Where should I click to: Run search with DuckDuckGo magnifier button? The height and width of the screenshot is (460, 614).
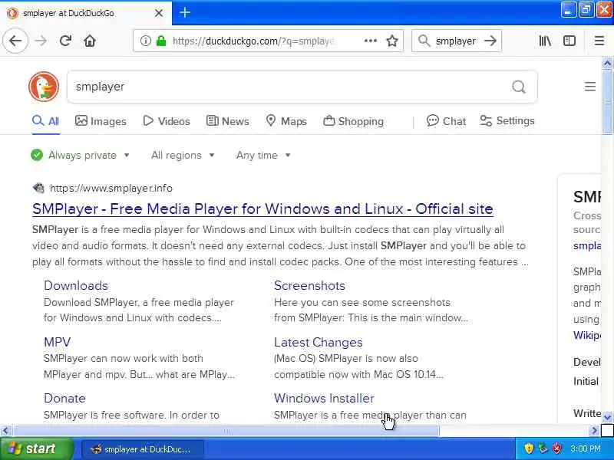pos(519,87)
